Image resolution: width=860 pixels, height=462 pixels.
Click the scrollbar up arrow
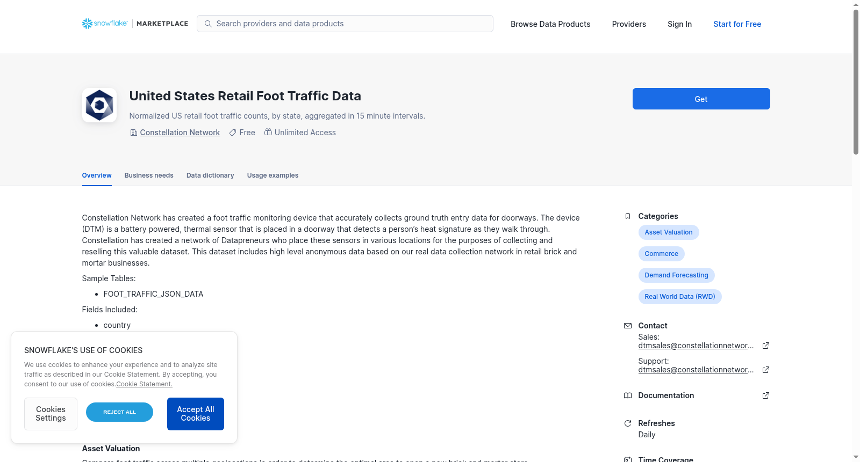click(x=856, y=4)
